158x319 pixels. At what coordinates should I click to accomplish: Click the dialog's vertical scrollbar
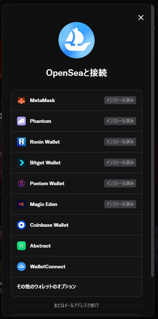tap(153, 140)
